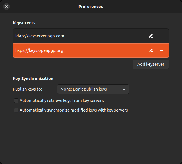Click empty area below the synchronization checkboxes
The height and width of the screenshot is (164, 182).
pos(91,137)
